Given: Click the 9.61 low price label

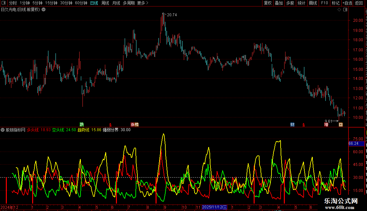Looking at the screenshot, I should tap(328, 121).
